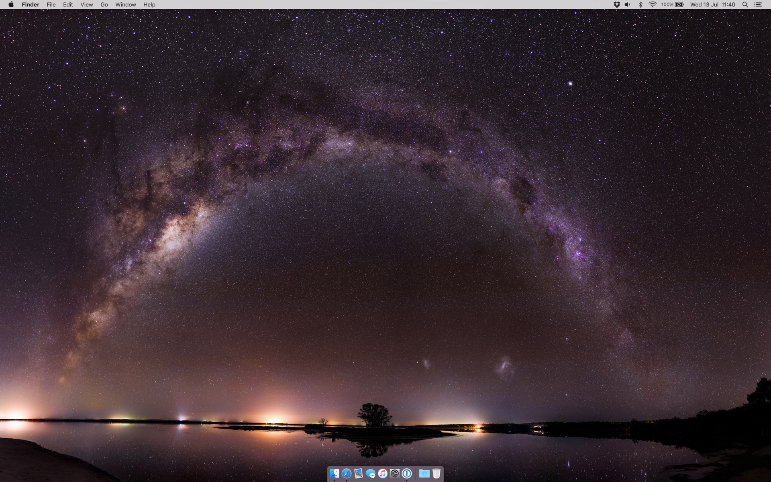Open System Preferences gear icon
Screen dimensions: 771x482
point(395,474)
